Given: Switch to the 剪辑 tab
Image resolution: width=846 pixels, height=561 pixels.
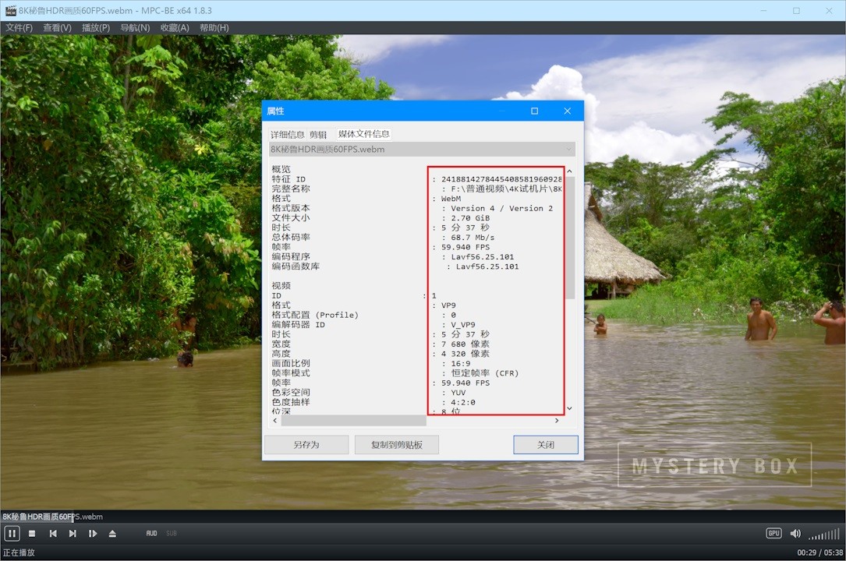Looking at the screenshot, I should tap(318, 134).
